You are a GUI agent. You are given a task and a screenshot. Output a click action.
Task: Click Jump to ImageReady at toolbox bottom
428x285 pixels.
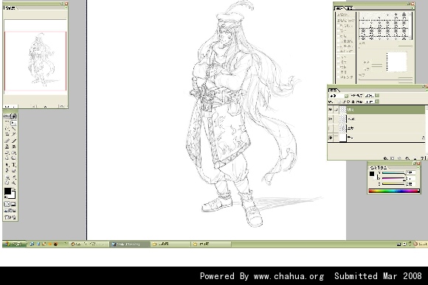point(10,217)
